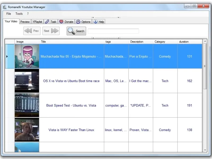
Task: Click the scrollbar down arrow
Action: pos(205,150)
